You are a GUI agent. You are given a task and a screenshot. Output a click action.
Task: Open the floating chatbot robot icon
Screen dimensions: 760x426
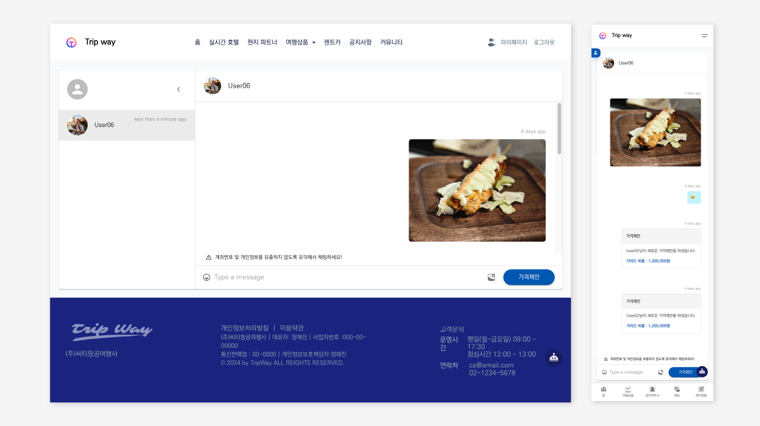click(553, 358)
